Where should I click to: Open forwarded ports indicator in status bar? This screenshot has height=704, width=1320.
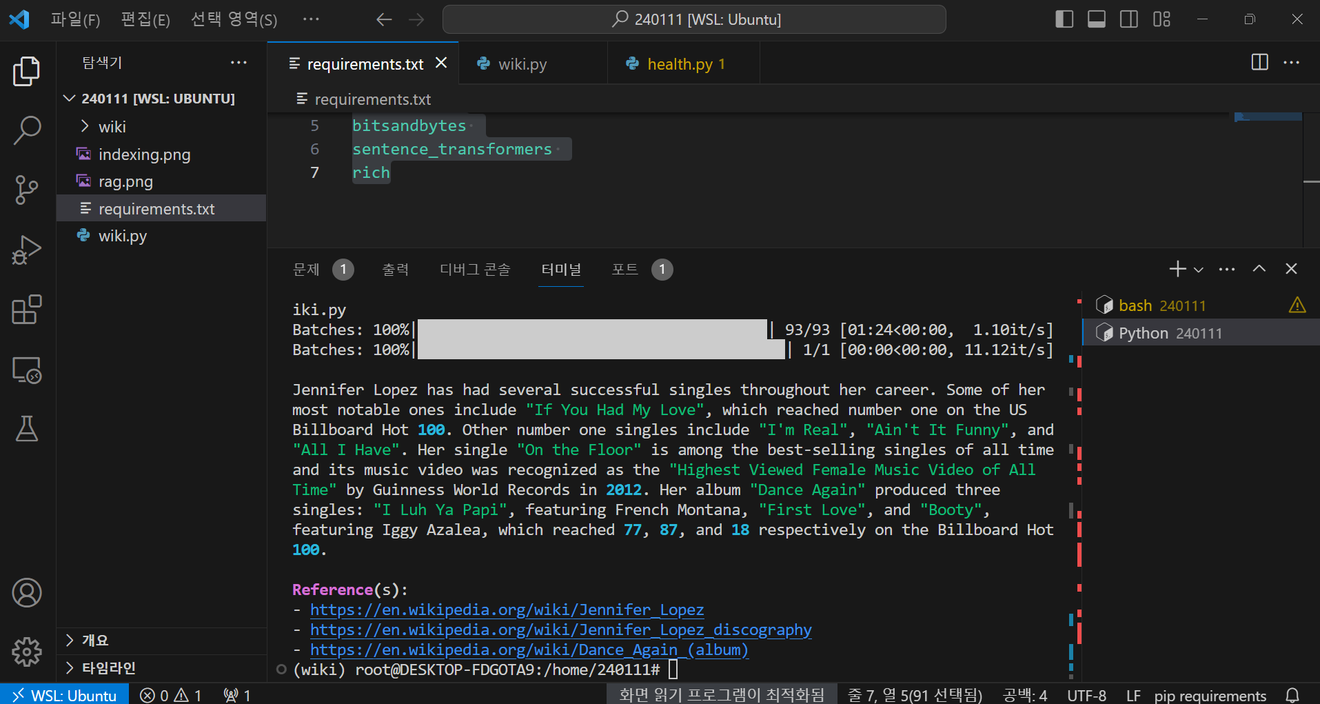(237, 695)
